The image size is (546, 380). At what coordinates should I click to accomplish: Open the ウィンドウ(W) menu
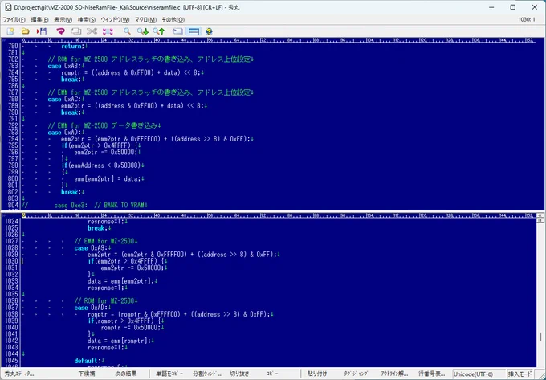click(115, 20)
